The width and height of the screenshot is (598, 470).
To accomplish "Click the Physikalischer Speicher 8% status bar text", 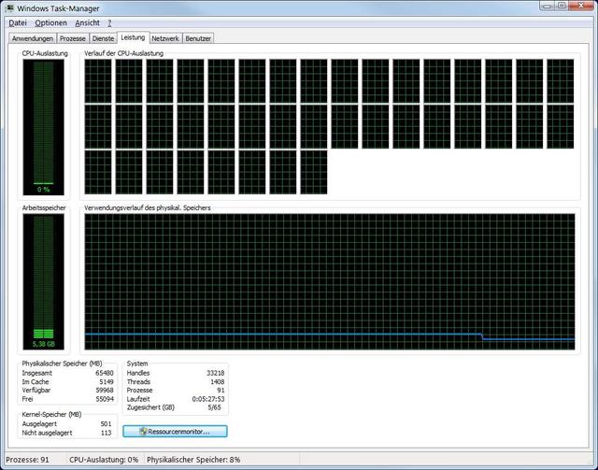I will pyautogui.click(x=193, y=461).
